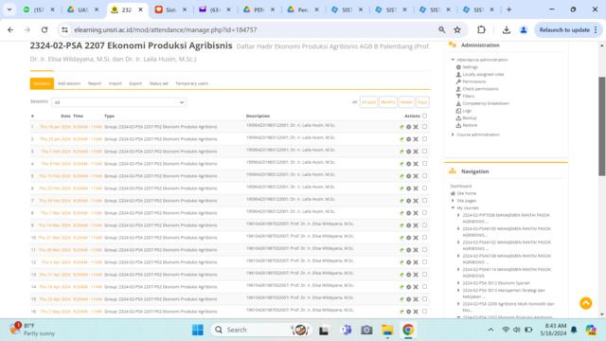Collapse the Attendance administration tree

pyautogui.click(x=453, y=60)
